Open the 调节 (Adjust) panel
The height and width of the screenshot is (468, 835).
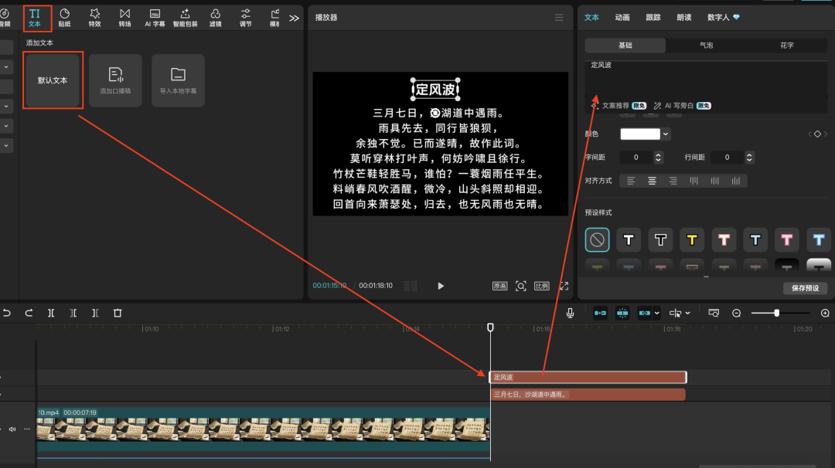point(244,17)
